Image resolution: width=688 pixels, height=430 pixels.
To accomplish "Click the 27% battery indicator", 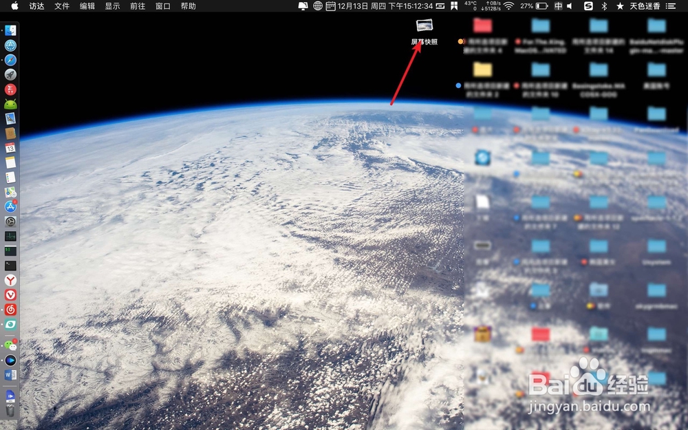I will (534, 6).
